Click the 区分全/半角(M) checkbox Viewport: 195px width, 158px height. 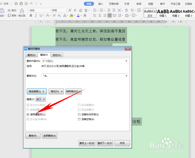point(28,119)
